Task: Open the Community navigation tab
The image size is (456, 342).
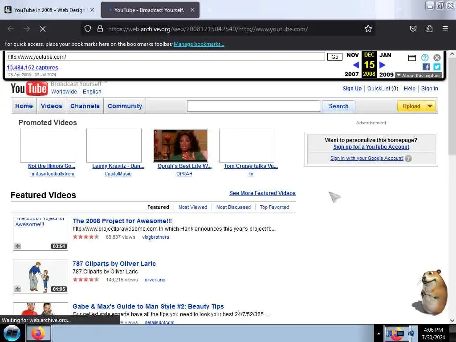Action: click(x=125, y=106)
